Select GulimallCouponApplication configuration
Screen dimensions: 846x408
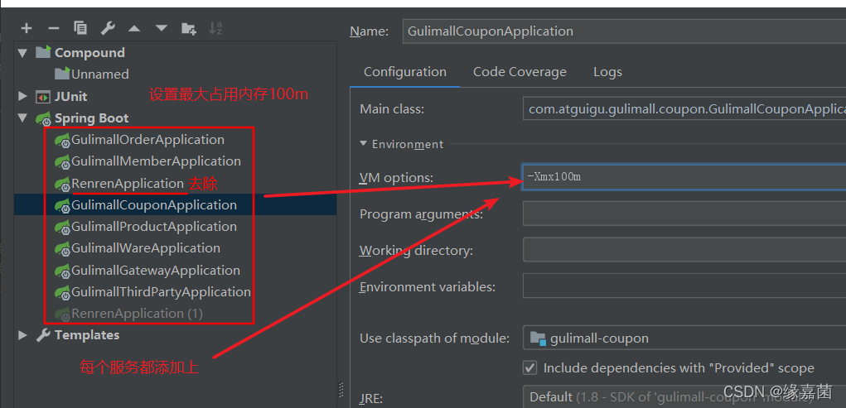154,204
